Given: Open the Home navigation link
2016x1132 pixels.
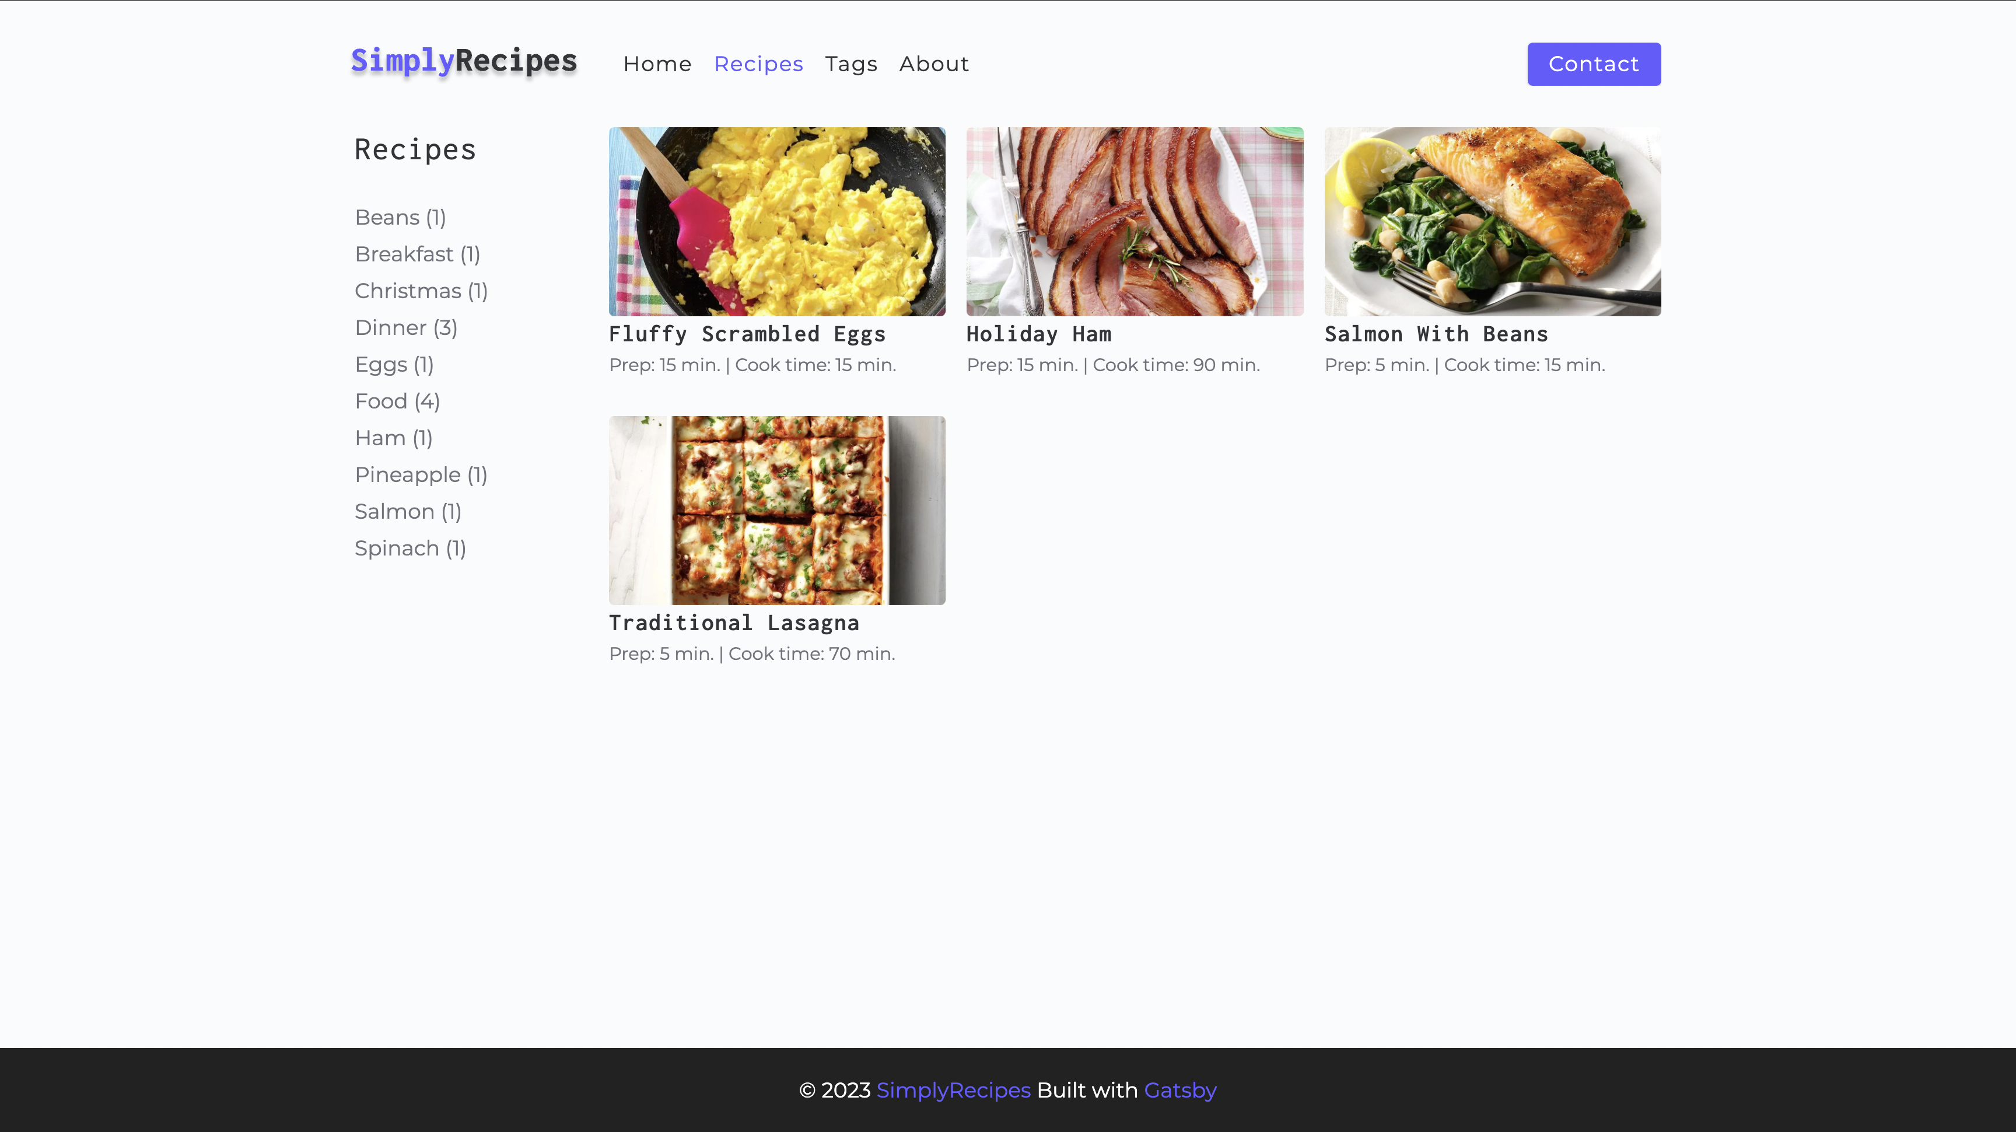Looking at the screenshot, I should (x=657, y=64).
